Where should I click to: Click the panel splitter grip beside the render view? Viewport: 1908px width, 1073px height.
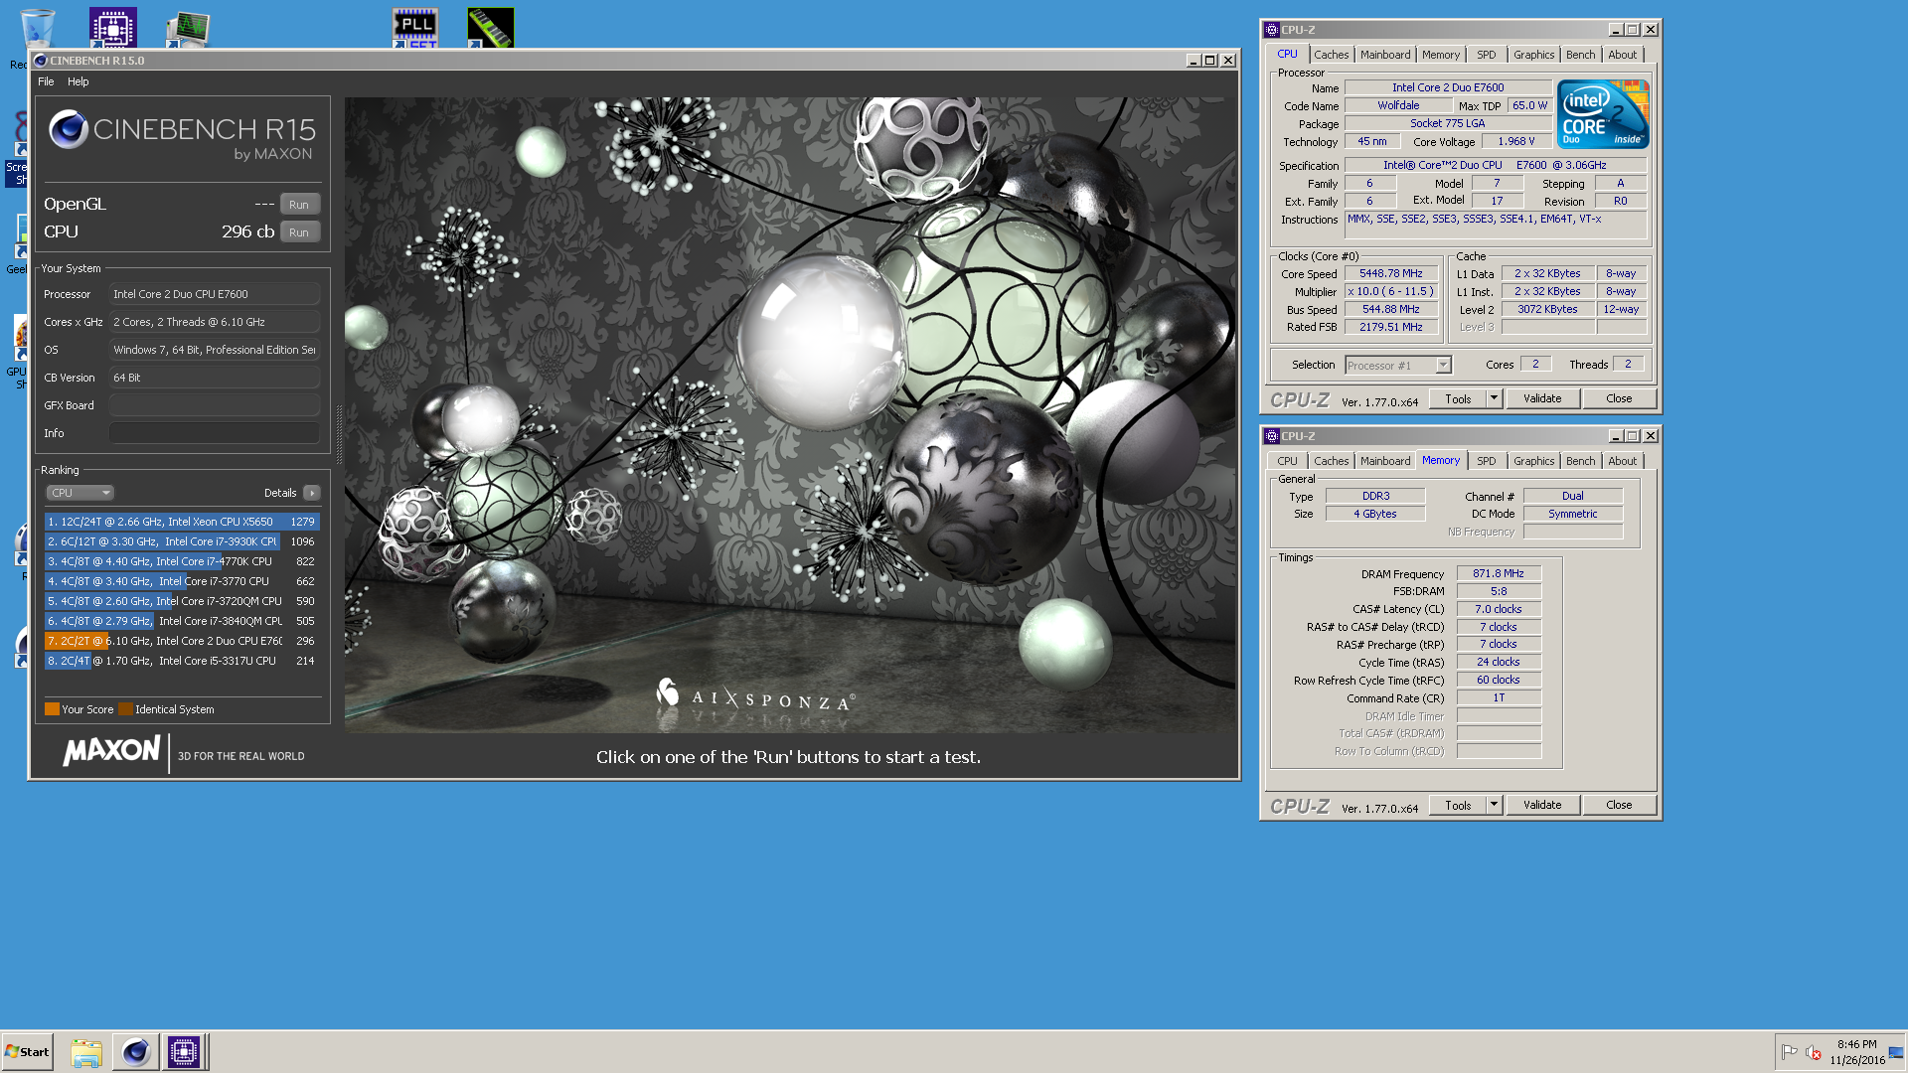pyautogui.click(x=339, y=434)
